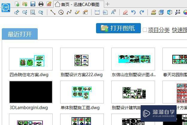The width and height of the screenshot is (187, 125).
Task: Click the shaded 3D cube view icon
Action: [x=169, y=12]
